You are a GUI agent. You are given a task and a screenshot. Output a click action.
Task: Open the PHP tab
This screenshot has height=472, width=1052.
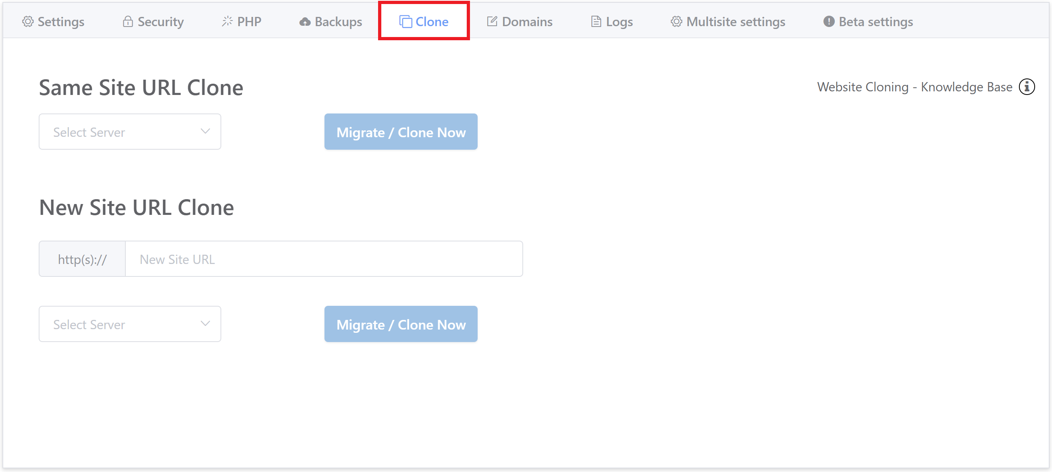coord(241,22)
